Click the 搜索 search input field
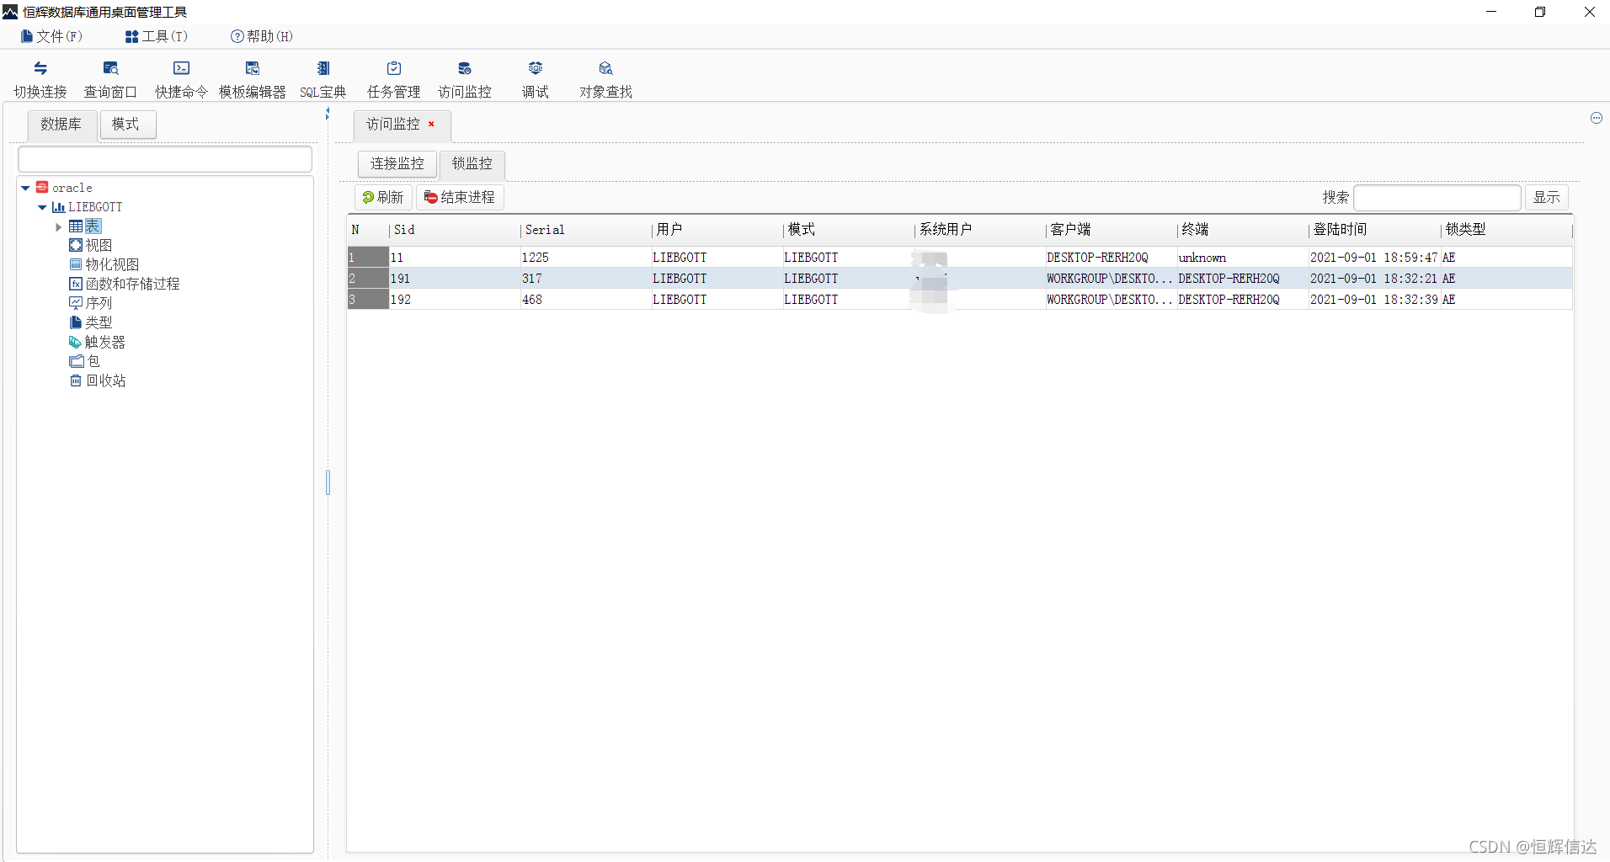1610x862 pixels. [x=1437, y=197]
